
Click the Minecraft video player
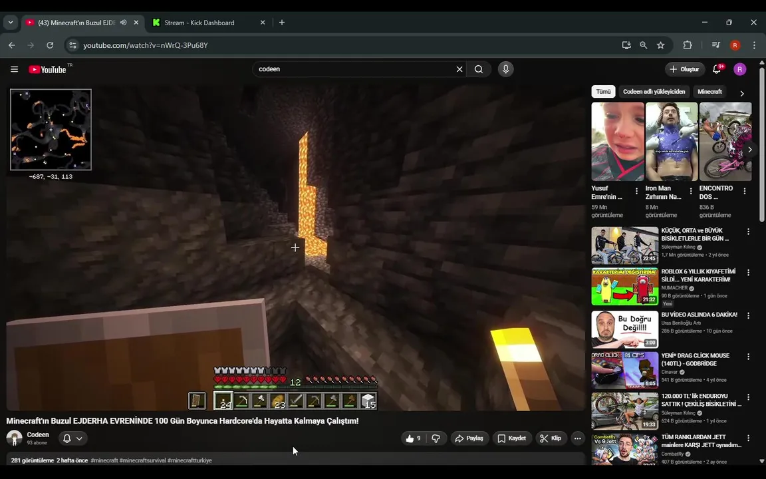click(295, 246)
